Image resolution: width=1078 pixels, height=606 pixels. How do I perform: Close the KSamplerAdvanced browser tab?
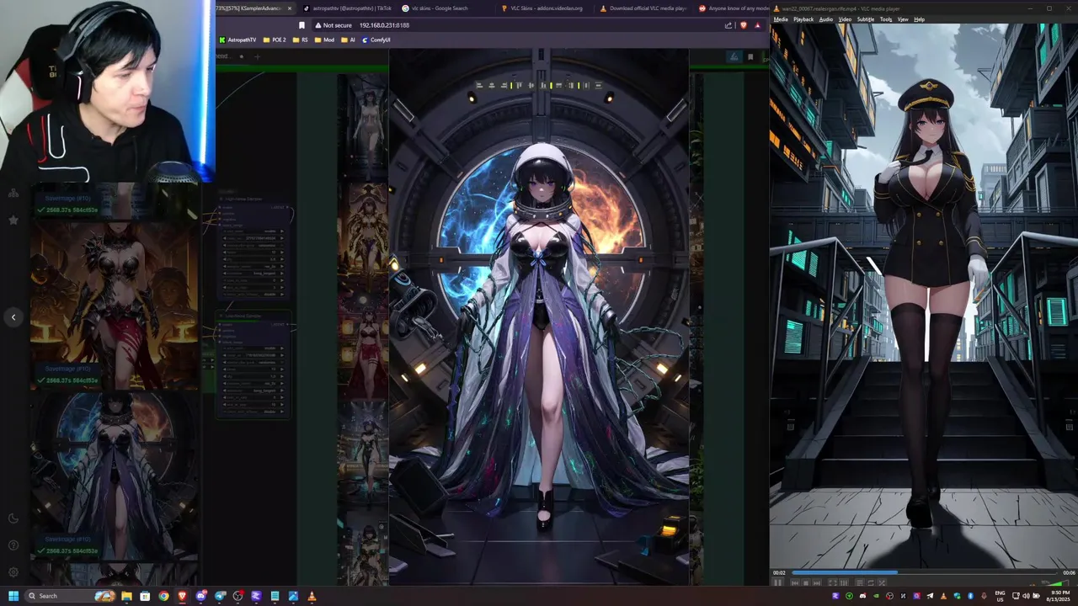click(x=290, y=8)
